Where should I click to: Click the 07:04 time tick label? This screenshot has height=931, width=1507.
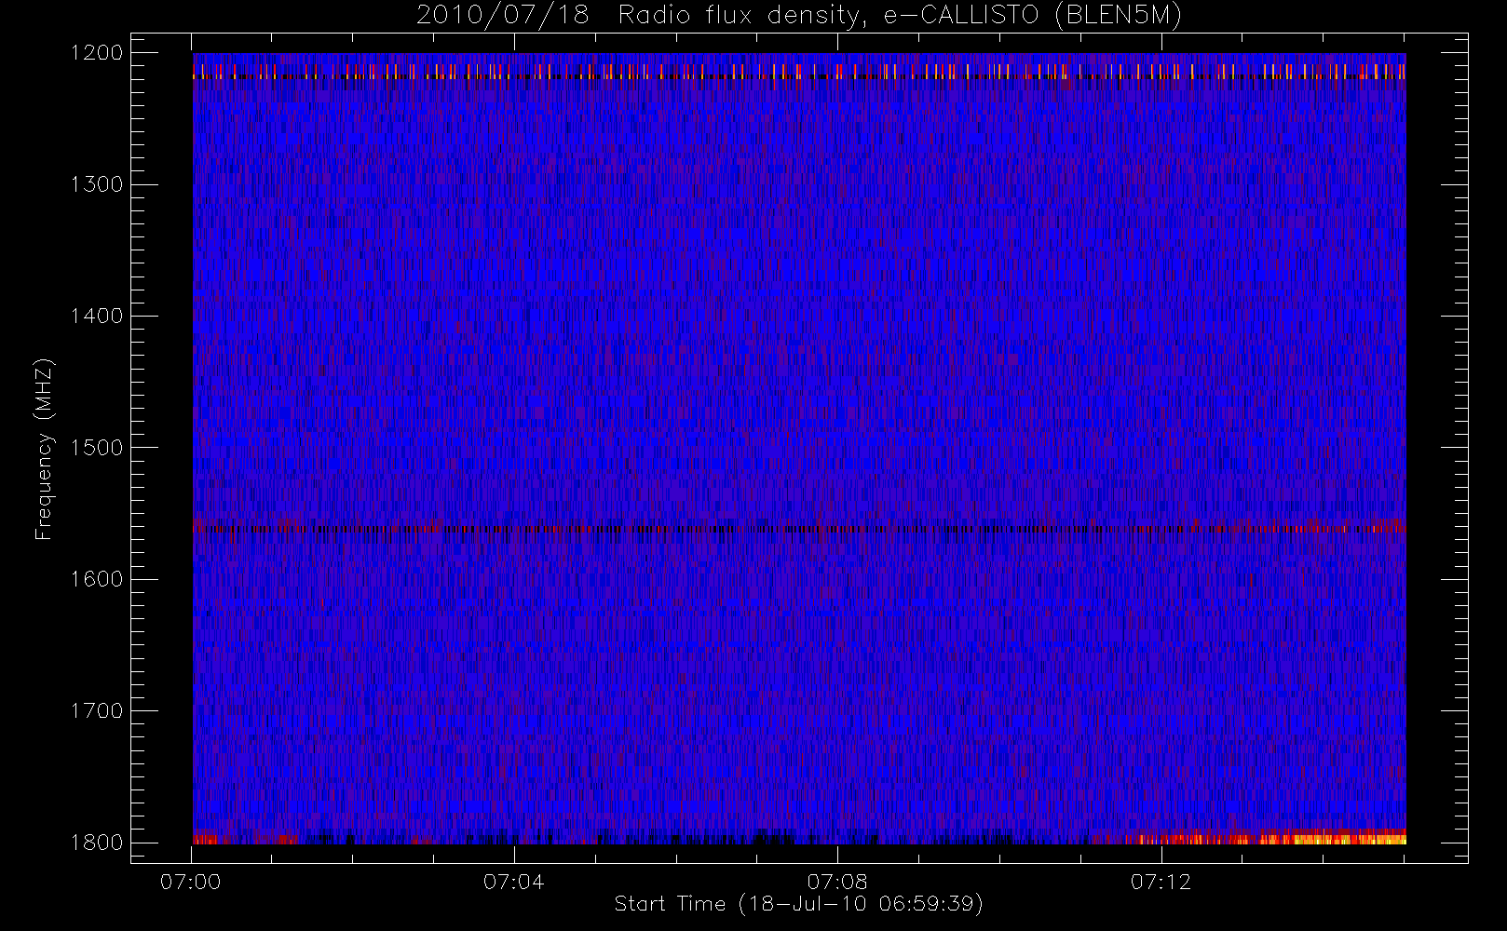(x=514, y=882)
